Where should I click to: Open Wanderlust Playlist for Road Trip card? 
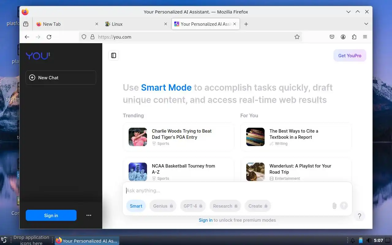click(296, 170)
